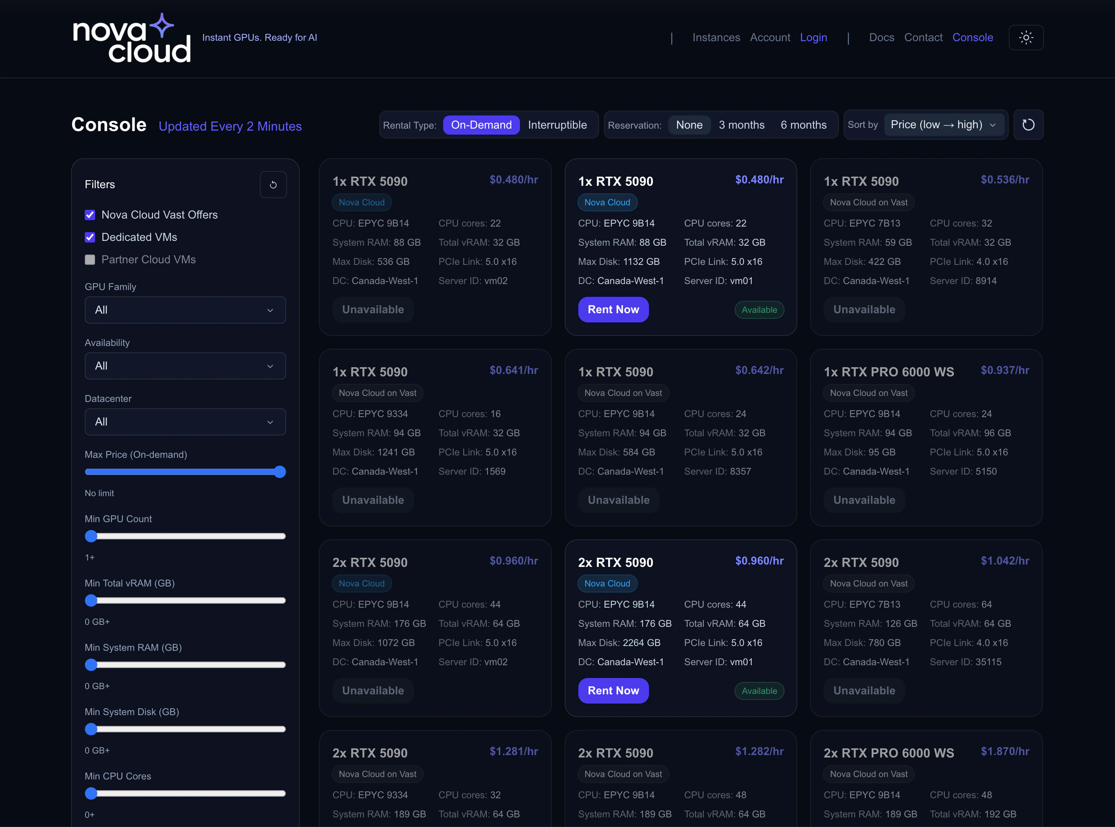1115x827 pixels.
Task: Open the Datacenter dropdown
Action: point(185,422)
